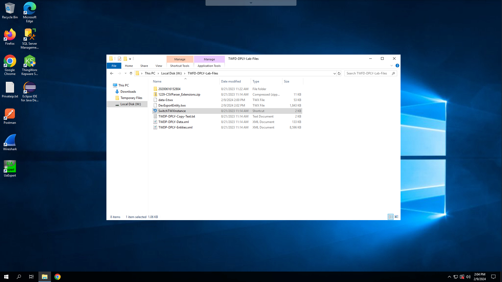
Task: Sort files by Size column
Action: click(293, 81)
